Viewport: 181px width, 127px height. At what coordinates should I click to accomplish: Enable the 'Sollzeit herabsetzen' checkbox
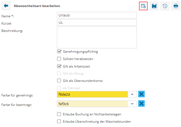pos(59,59)
